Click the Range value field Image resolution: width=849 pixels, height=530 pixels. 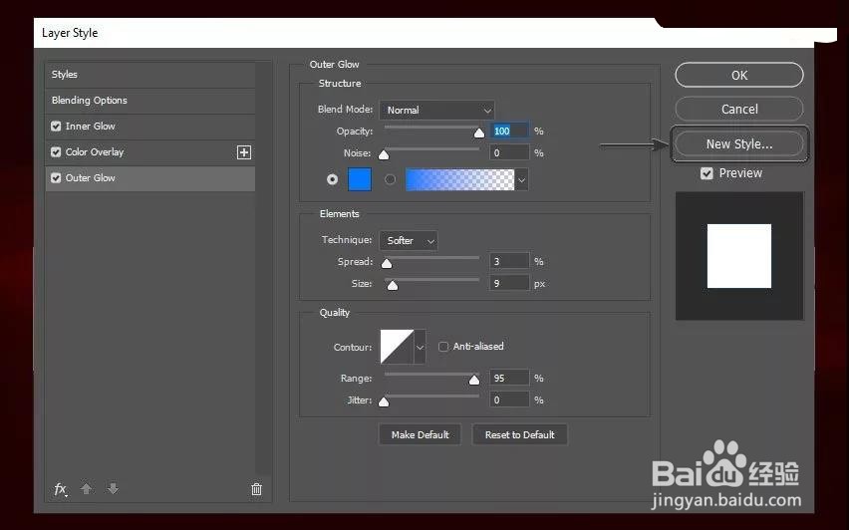coord(509,378)
